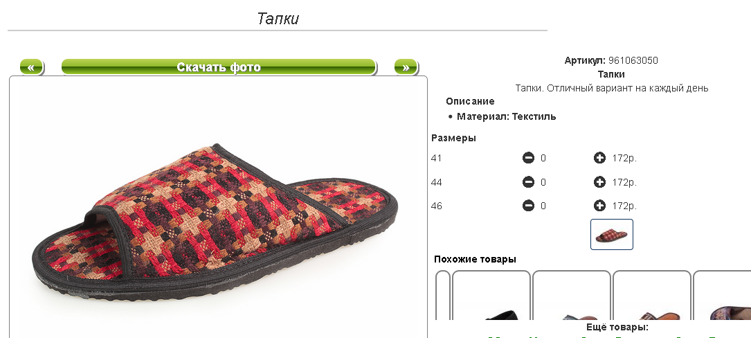Viewport: 751px width, 338px height.
Task: Click the quantity value for size 46
Action: pyautogui.click(x=543, y=206)
